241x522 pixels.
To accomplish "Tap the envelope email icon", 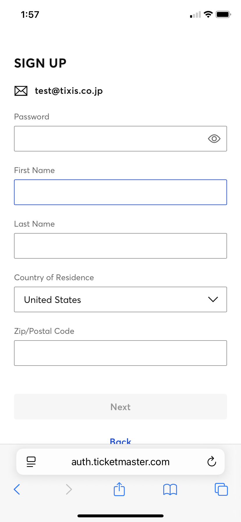I will (x=21, y=91).
